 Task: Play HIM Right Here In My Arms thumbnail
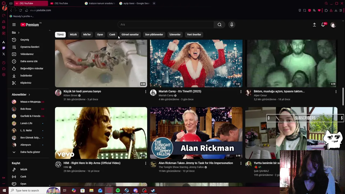(x=101, y=133)
